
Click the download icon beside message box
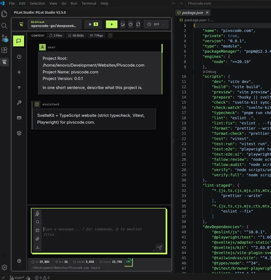point(38,247)
